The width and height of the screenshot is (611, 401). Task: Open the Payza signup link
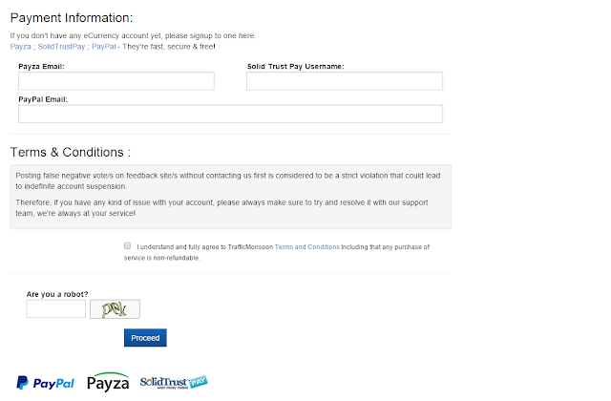(19, 46)
